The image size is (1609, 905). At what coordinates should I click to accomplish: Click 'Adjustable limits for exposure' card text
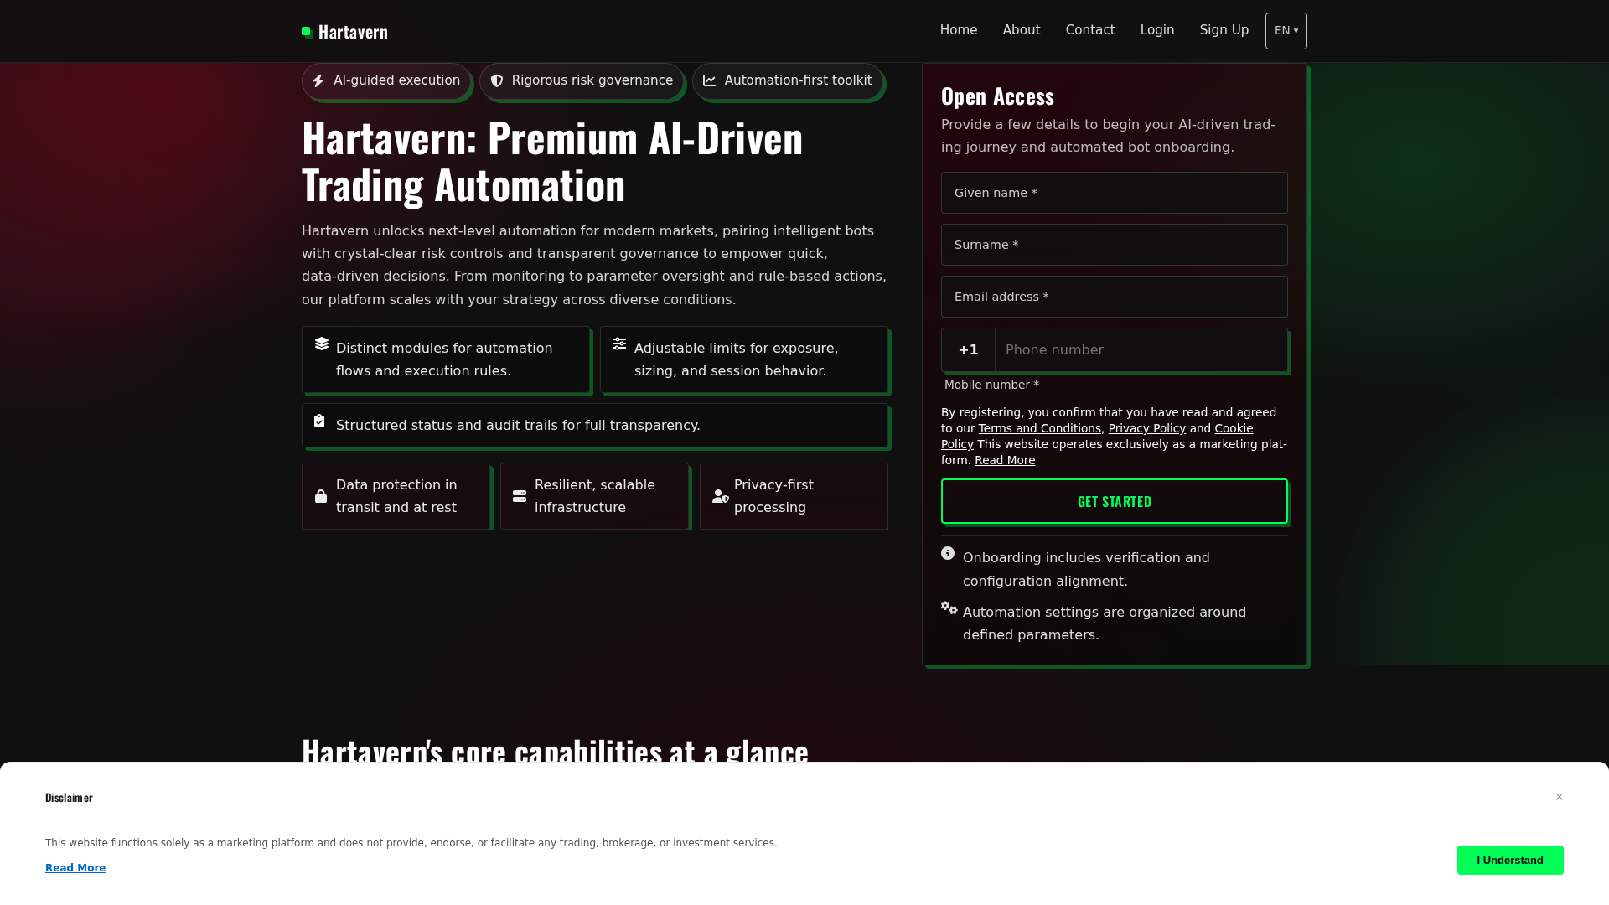click(x=737, y=359)
